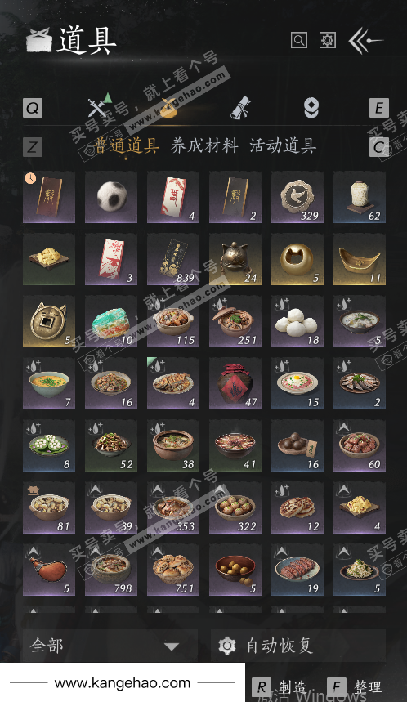
Task: Open the gear settings icon near search
Action: pos(327,40)
